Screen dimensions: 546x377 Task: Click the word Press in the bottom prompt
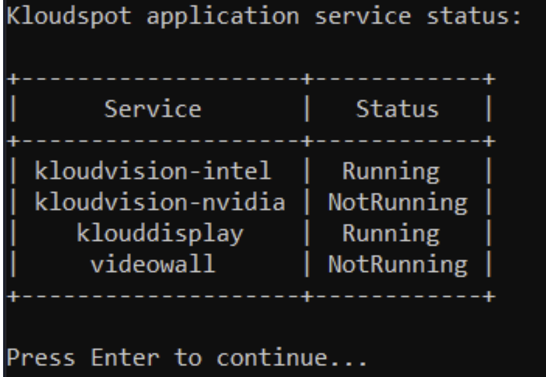41,357
